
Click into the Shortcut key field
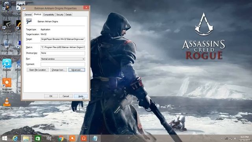[x=63, y=53]
